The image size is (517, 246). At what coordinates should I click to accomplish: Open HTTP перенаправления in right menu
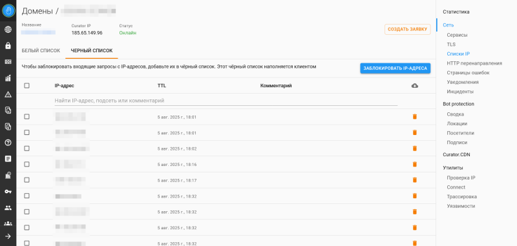[x=474, y=63]
